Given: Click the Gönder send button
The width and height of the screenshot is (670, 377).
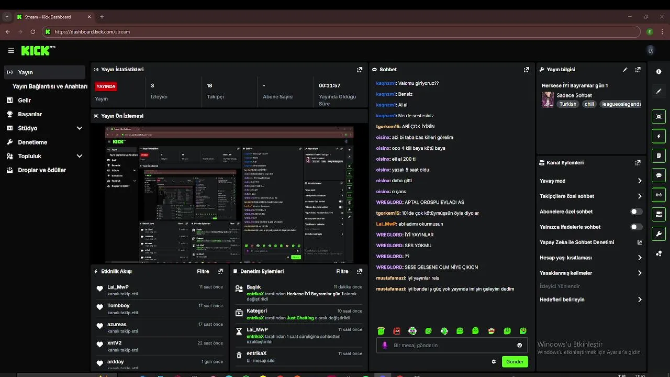Looking at the screenshot, I should click(515, 361).
